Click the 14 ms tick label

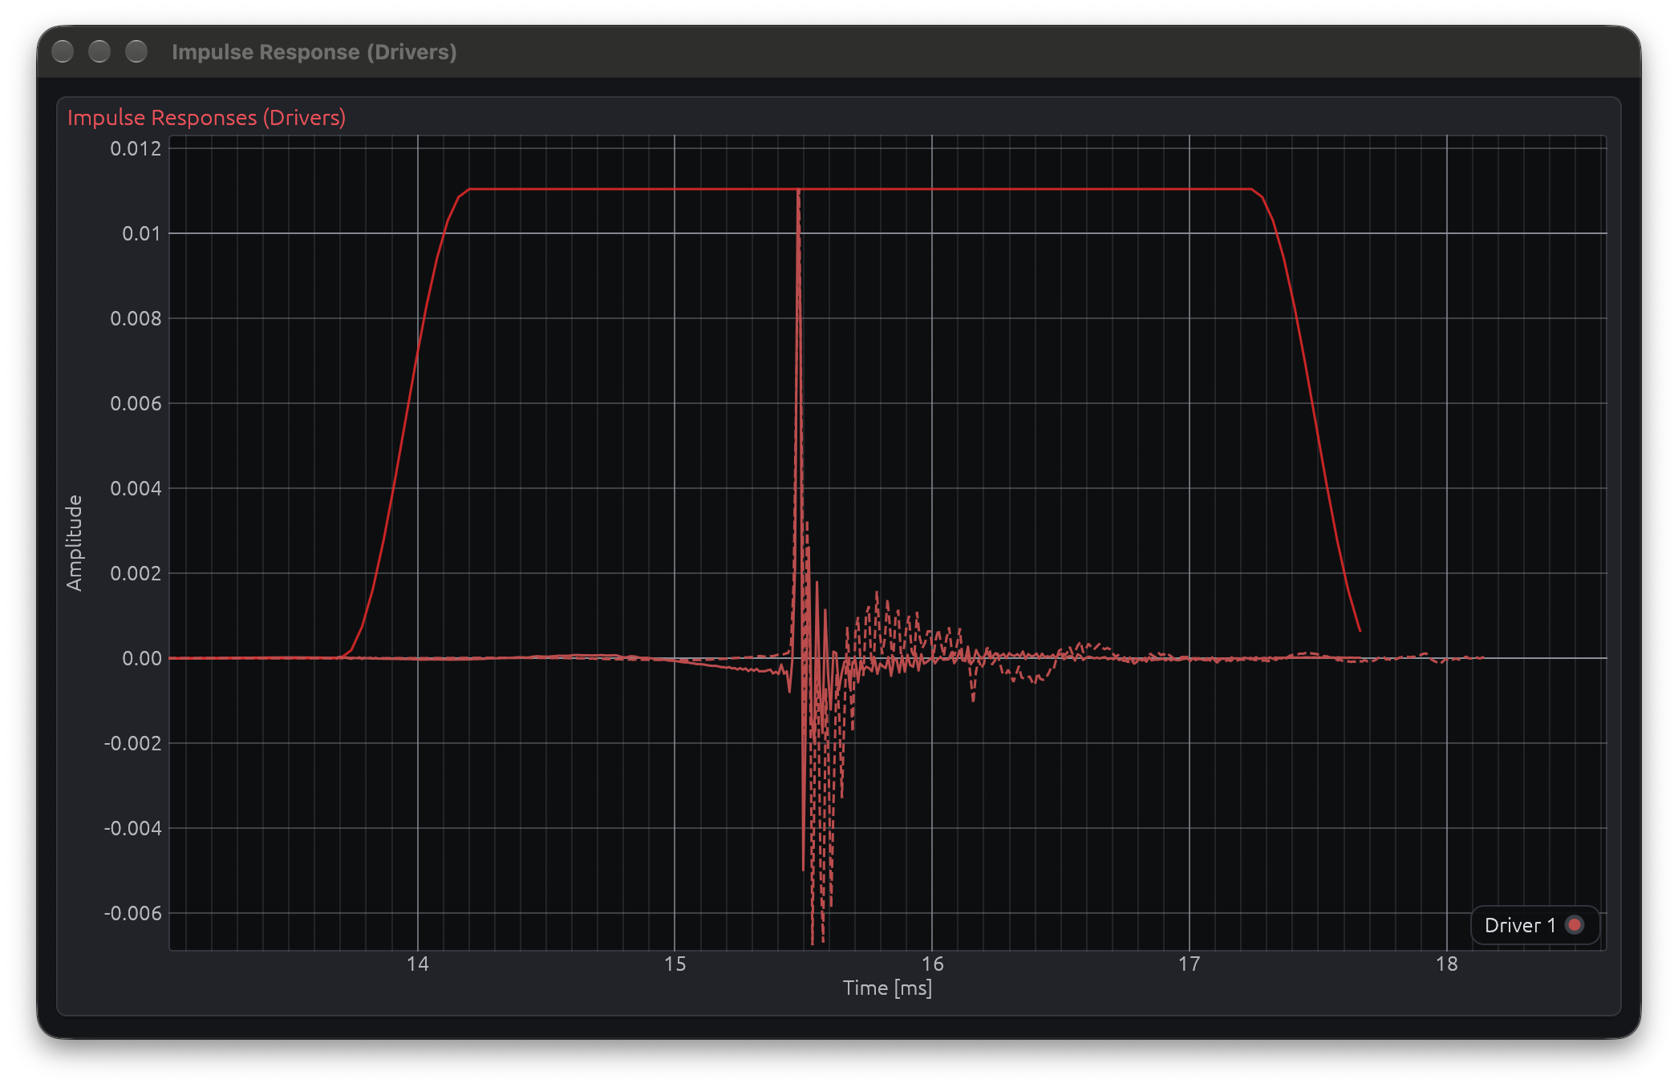pos(417,964)
